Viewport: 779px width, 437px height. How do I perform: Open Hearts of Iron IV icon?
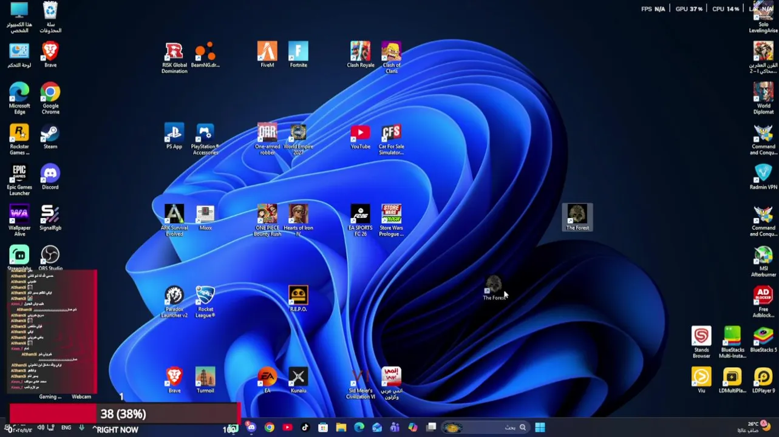(x=298, y=222)
